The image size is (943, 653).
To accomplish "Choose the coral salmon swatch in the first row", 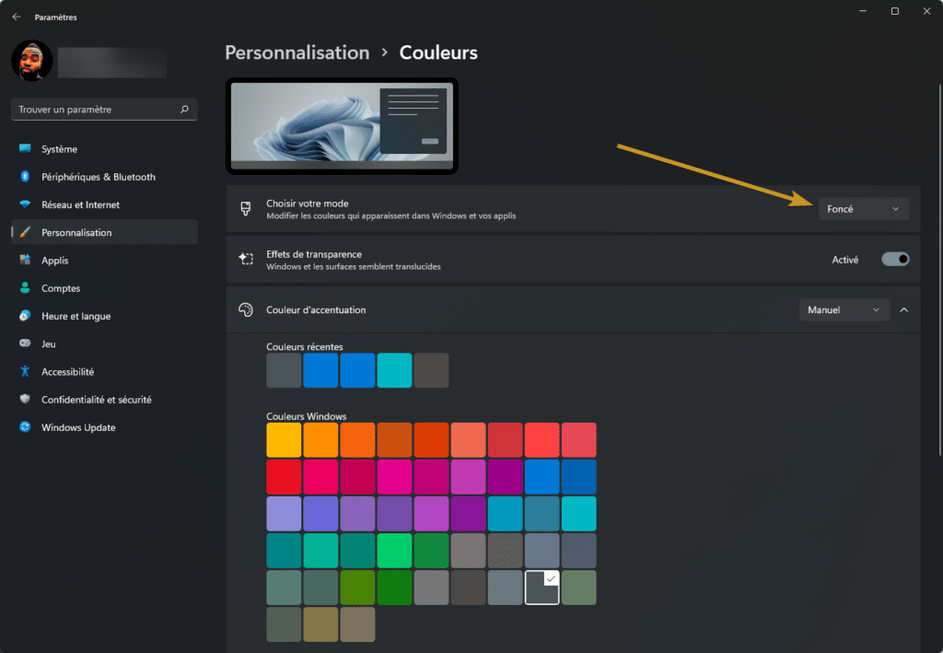I will tap(469, 440).
